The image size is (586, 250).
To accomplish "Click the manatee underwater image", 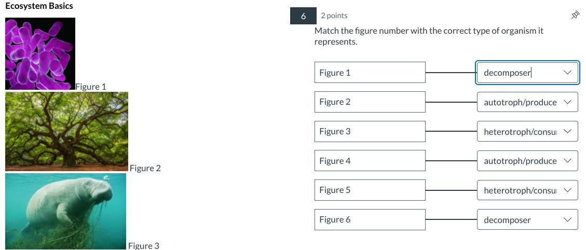I will coord(65,211).
